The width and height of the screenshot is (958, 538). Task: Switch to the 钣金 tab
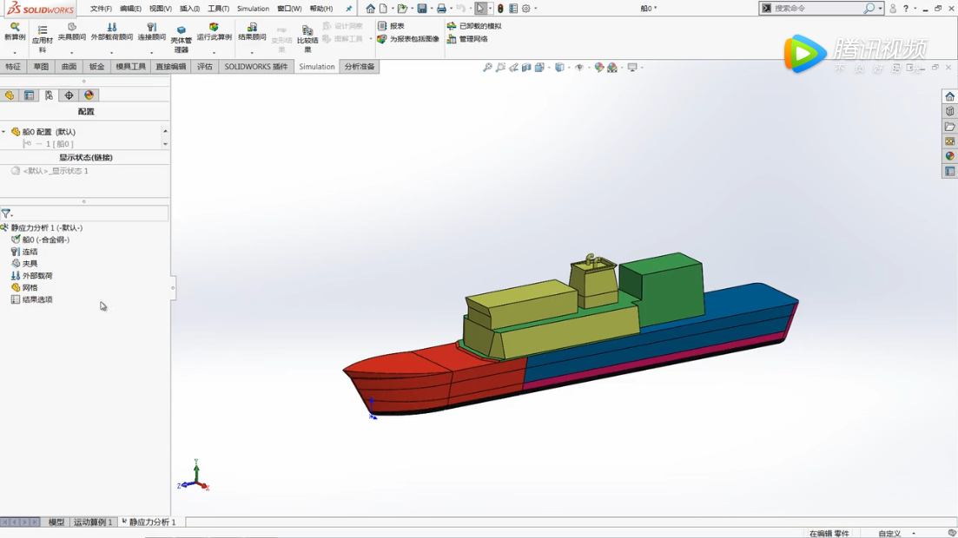(x=96, y=67)
